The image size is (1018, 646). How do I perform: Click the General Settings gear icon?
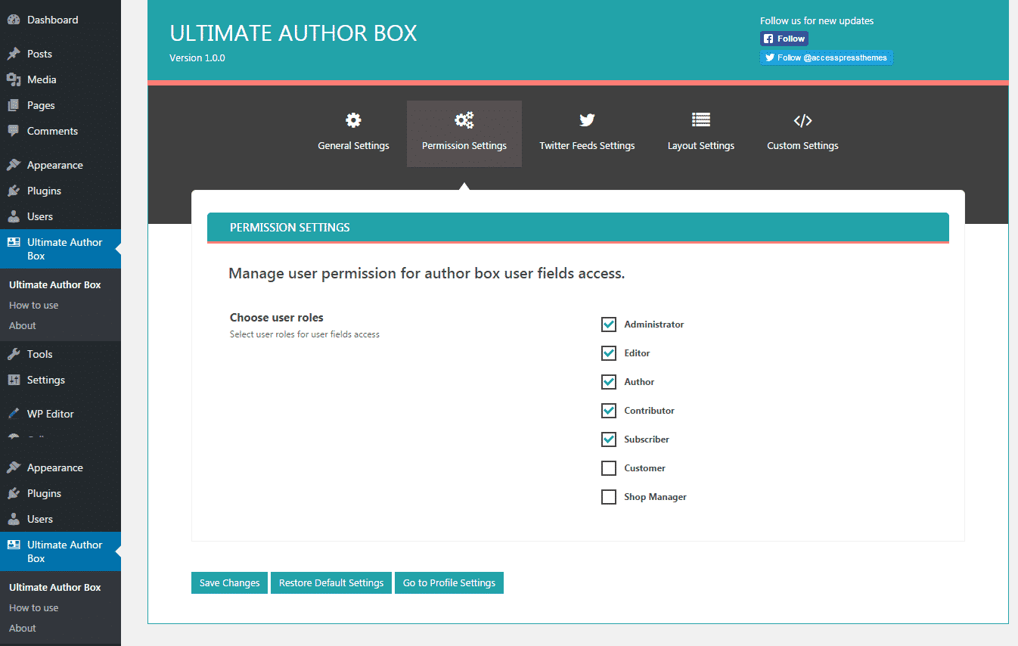[x=353, y=120]
